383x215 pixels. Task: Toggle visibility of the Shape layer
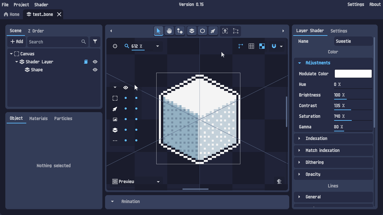pos(95,69)
